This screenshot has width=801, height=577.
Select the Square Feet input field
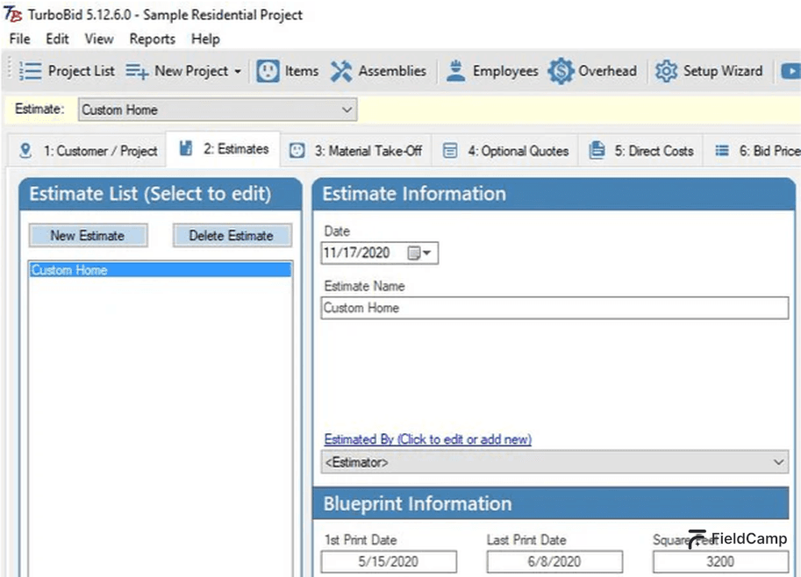click(x=719, y=561)
